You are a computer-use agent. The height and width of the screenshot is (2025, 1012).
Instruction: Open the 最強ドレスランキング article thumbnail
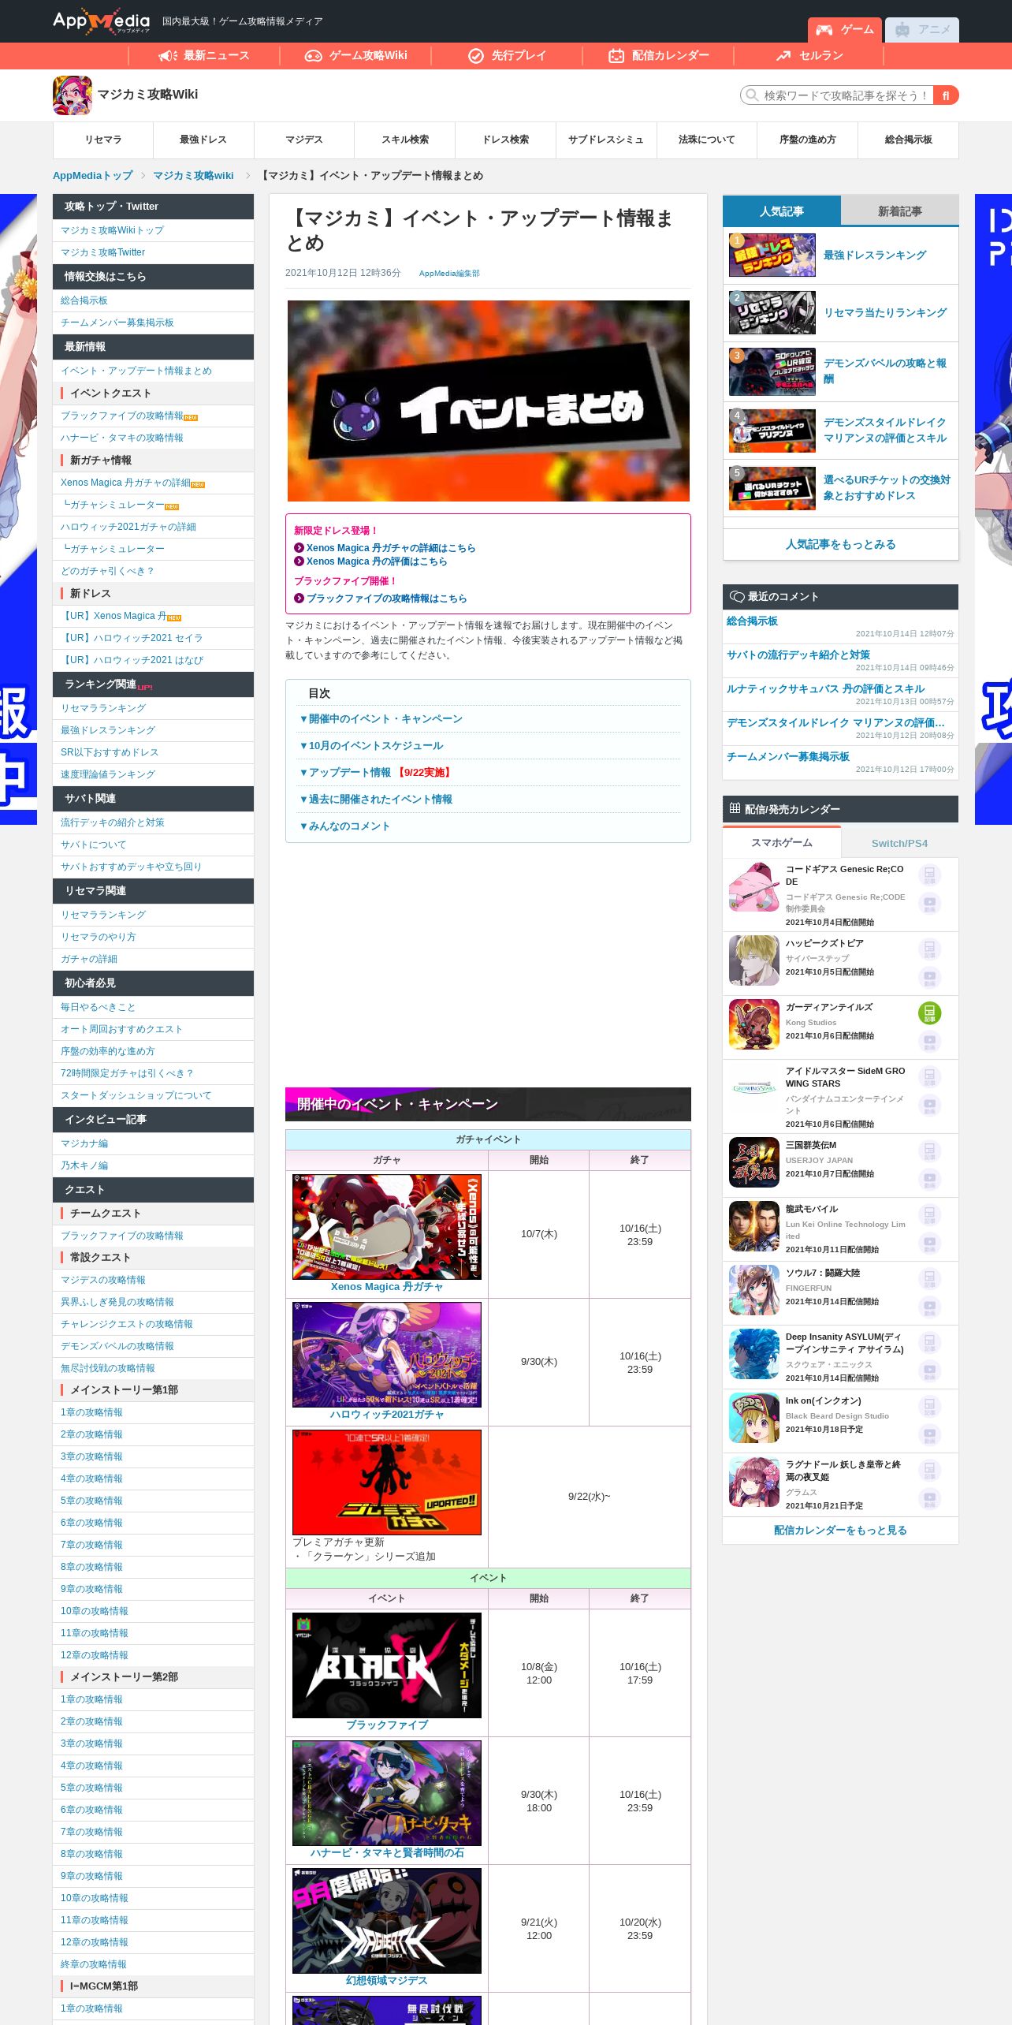tap(772, 255)
